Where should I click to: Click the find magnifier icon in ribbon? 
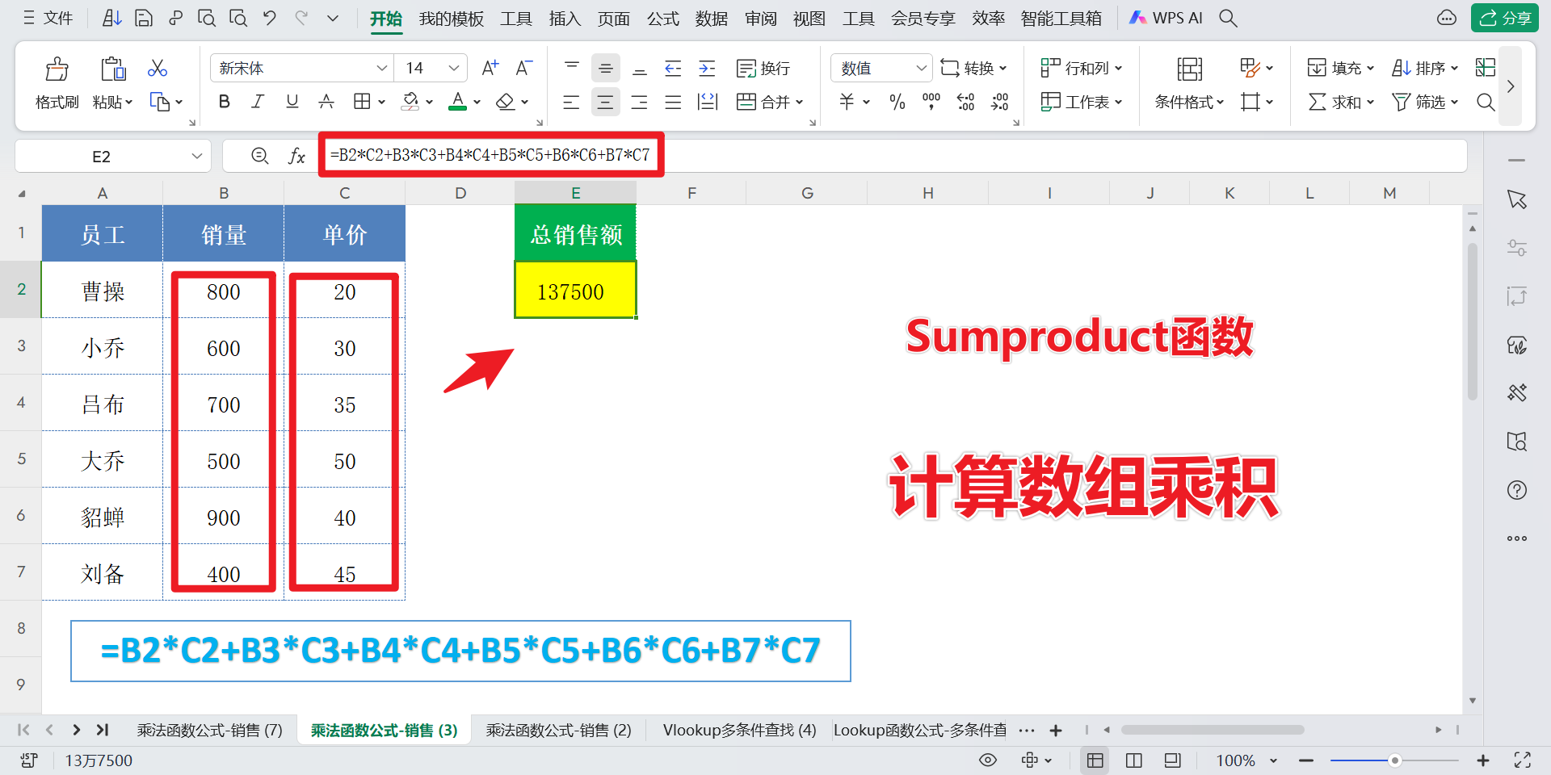point(1485,102)
